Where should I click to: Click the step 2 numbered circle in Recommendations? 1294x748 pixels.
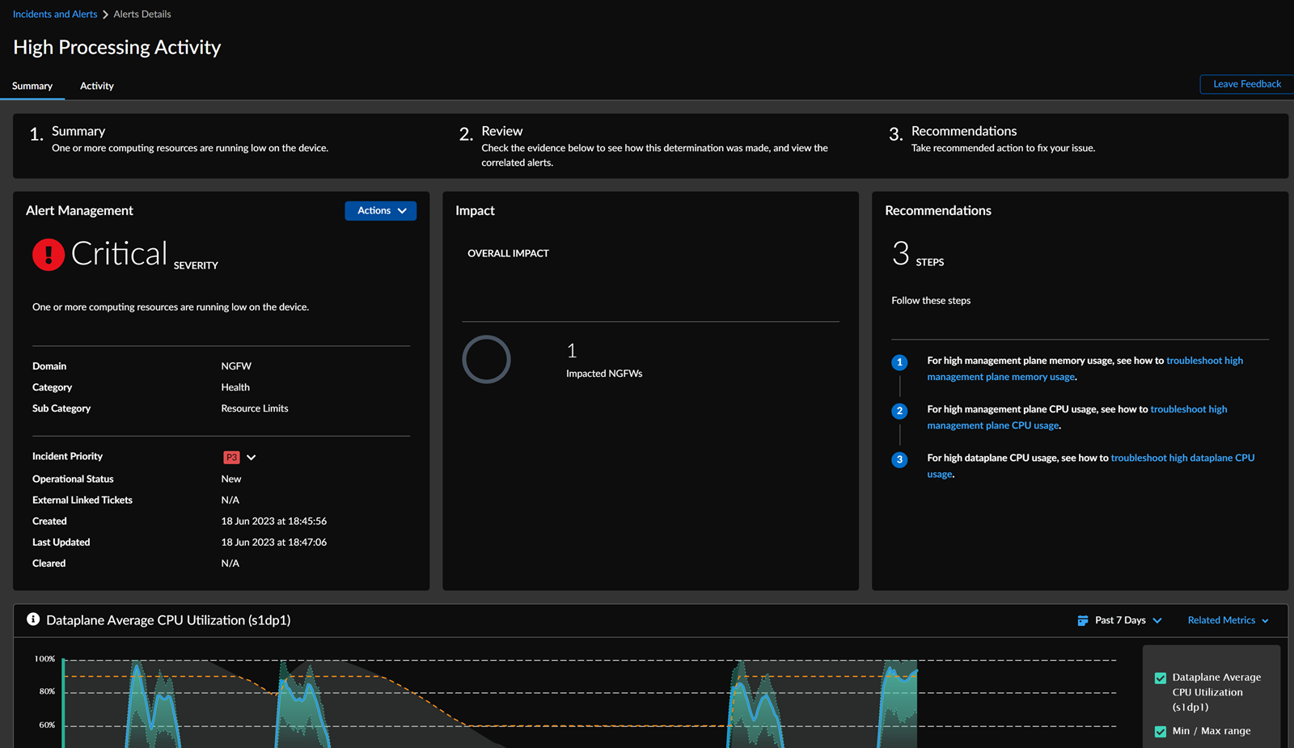(x=899, y=411)
